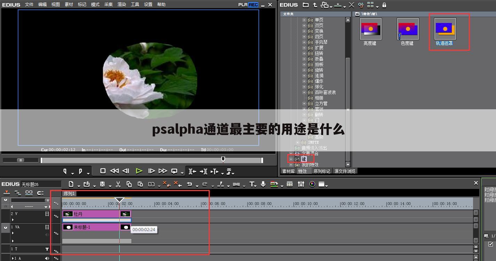Click the Create title T icon
Viewport: 496px width, 261px height.
[x=252, y=184]
